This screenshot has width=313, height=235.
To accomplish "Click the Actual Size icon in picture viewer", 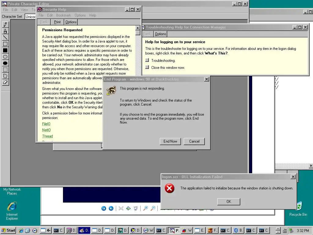I will coord(128,208).
